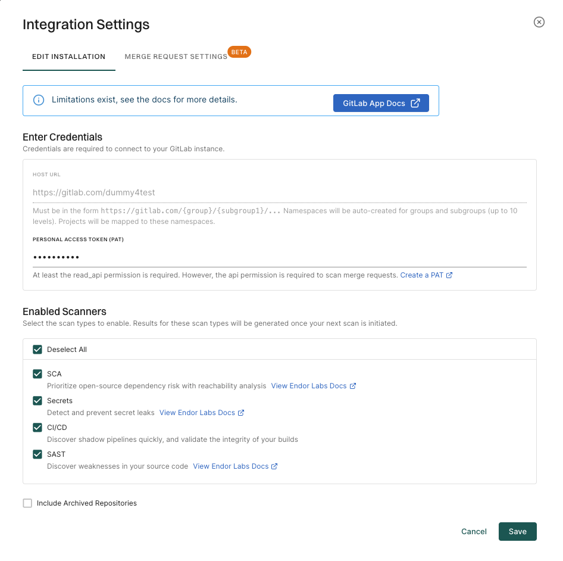Click the external link icon on SAST docs link

coord(276,466)
